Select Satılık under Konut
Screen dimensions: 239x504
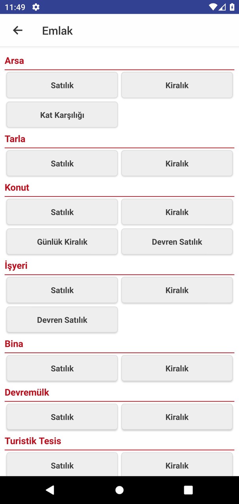62,212
